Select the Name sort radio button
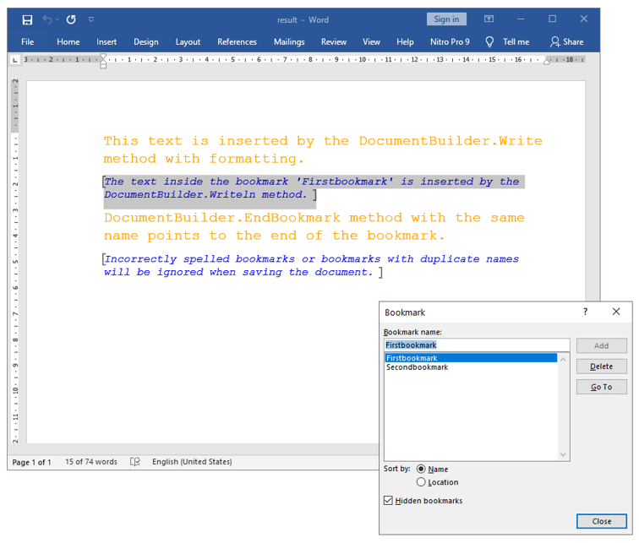 point(421,469)
